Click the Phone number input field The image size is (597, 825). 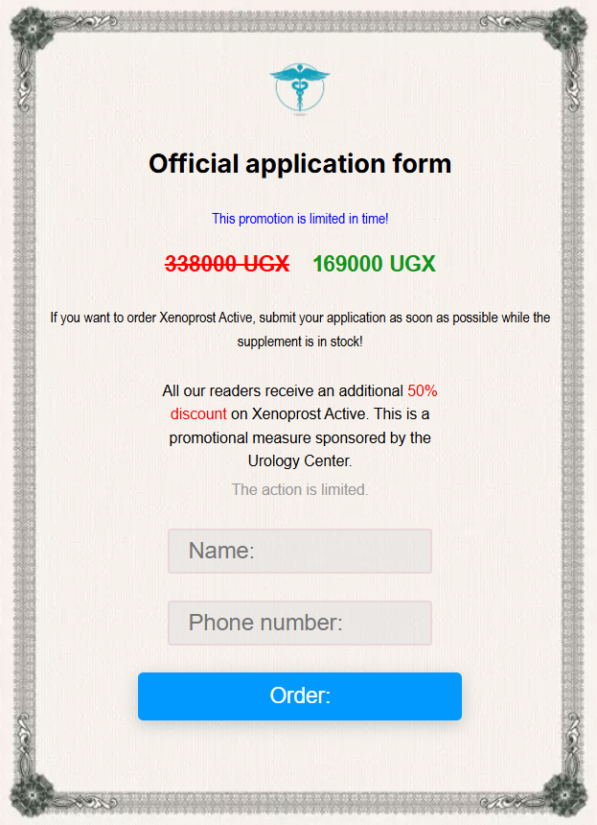(x=300, y=623)
